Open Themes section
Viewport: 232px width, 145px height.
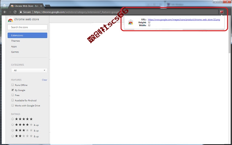tap(15, 41)
